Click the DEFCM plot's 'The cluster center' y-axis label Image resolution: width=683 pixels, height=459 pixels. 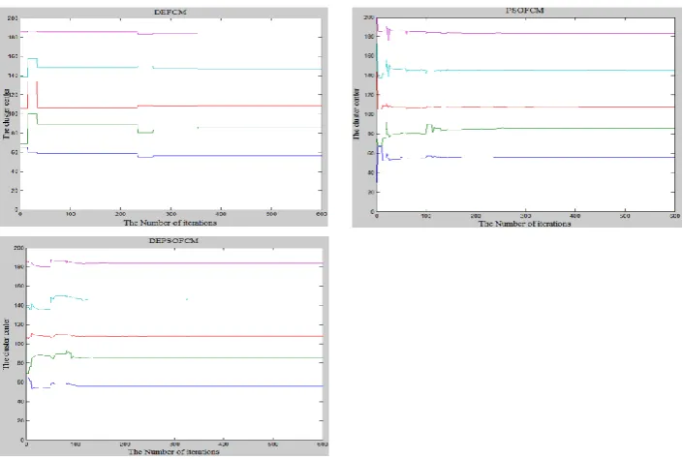coord(6,114)
